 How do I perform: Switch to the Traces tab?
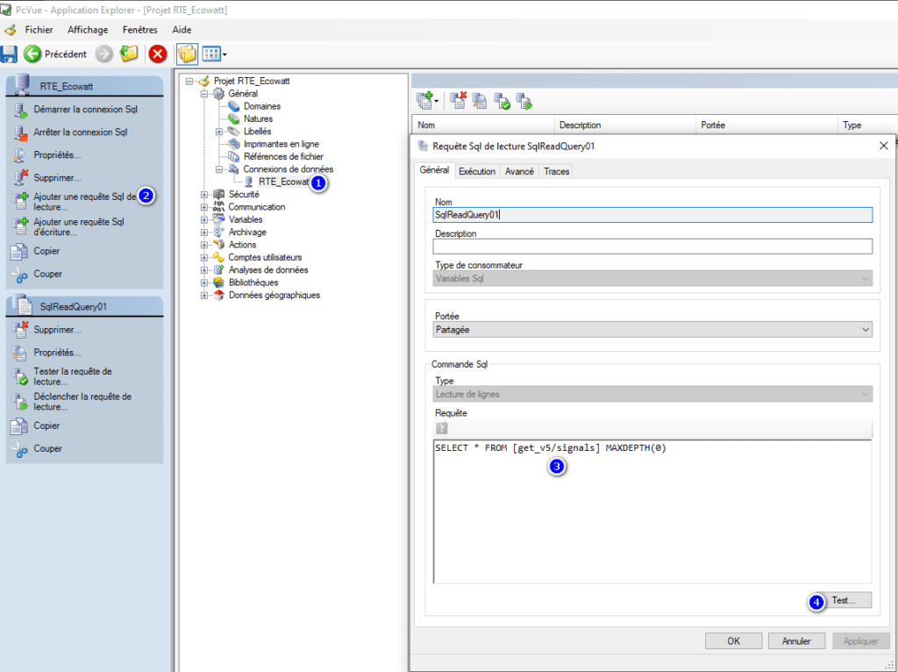coord(556,171)
